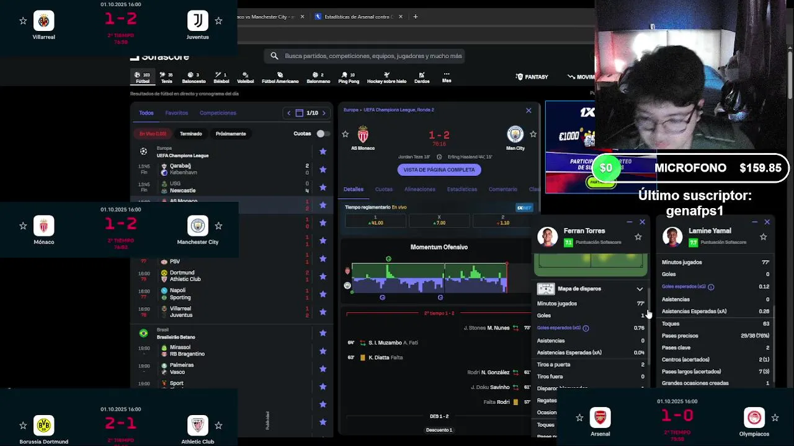Viewport: 794px width, 446px height.
Task: Click Mapa de disparos pitch icon
Action: tap(545, 289)
